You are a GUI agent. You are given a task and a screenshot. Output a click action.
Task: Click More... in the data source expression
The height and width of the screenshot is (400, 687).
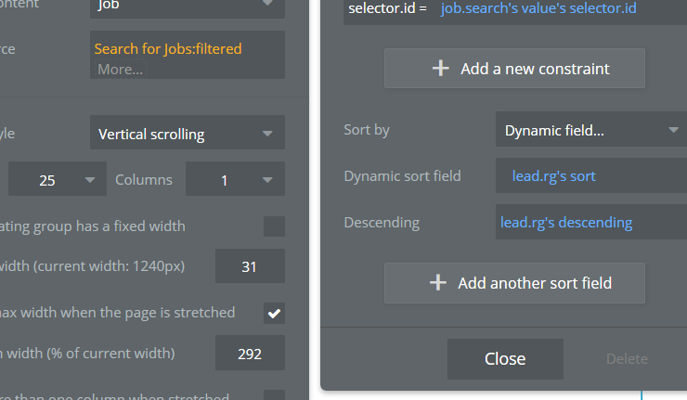pos(120,70)
